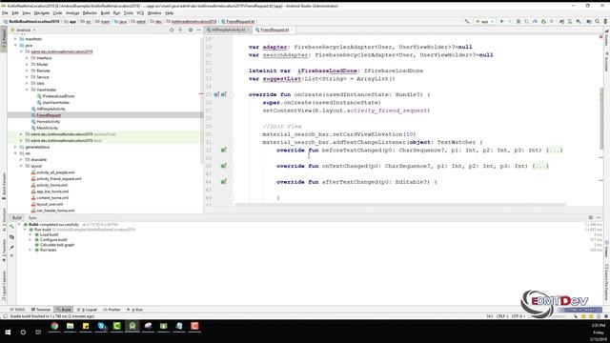Collapse the java folder in project tree
The height and width of the screenshot is (343, 610).
coord(16,45)
